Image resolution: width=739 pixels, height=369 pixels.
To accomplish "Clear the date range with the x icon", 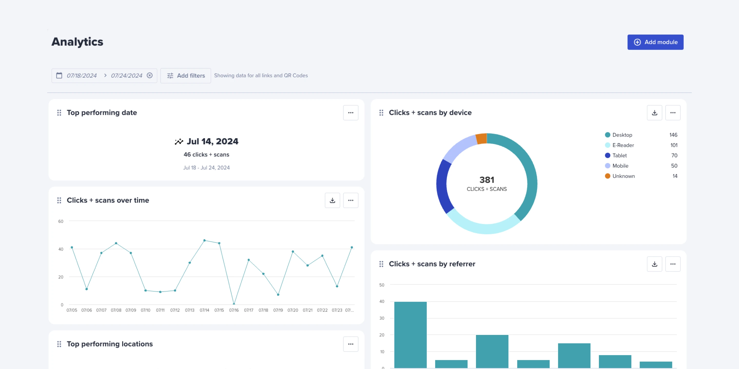I will pyautogui.click(x=149, y=75).
